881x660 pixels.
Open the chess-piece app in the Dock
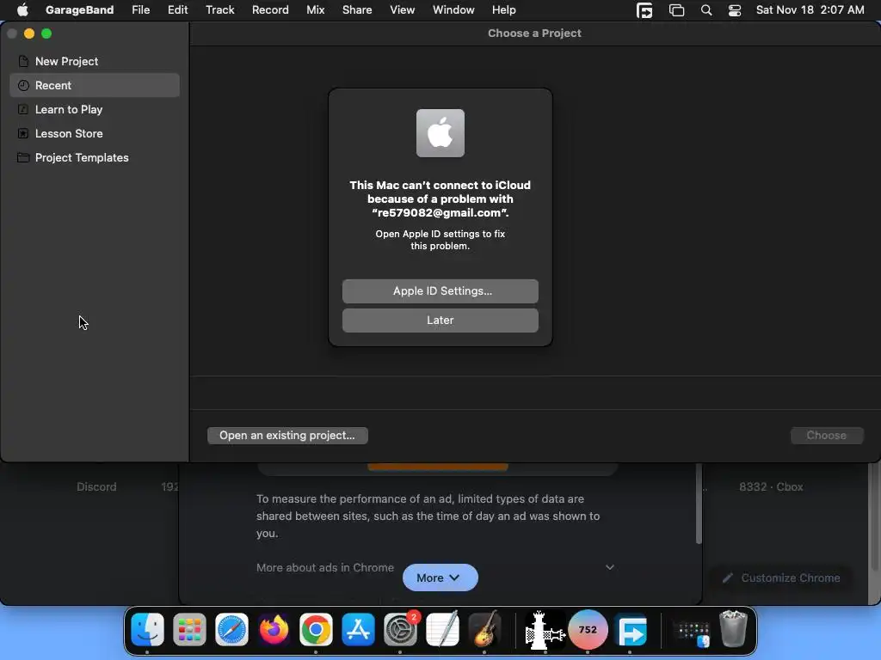pyautogui.click(x=545, y=630)
